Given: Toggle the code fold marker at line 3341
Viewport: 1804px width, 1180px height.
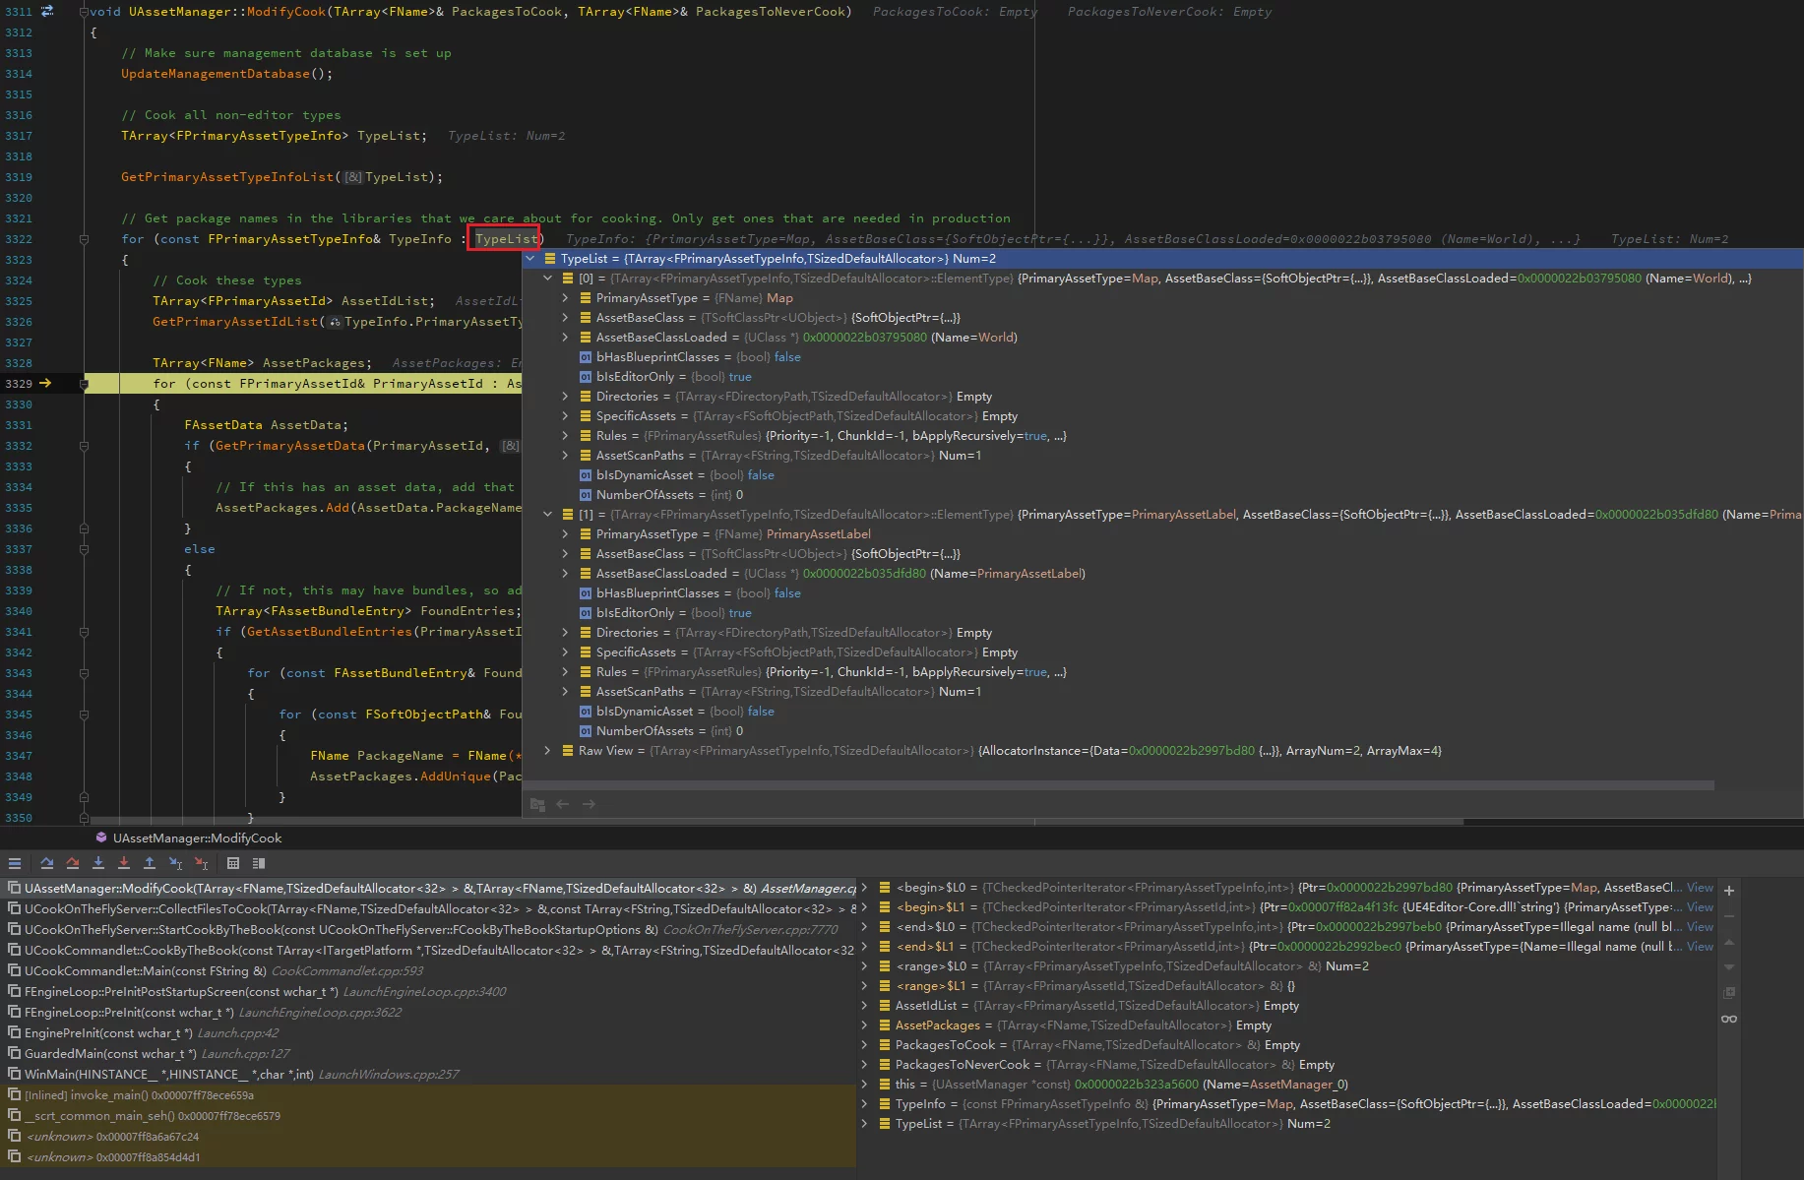Looking at the screenshot, I should click(84, 632).
